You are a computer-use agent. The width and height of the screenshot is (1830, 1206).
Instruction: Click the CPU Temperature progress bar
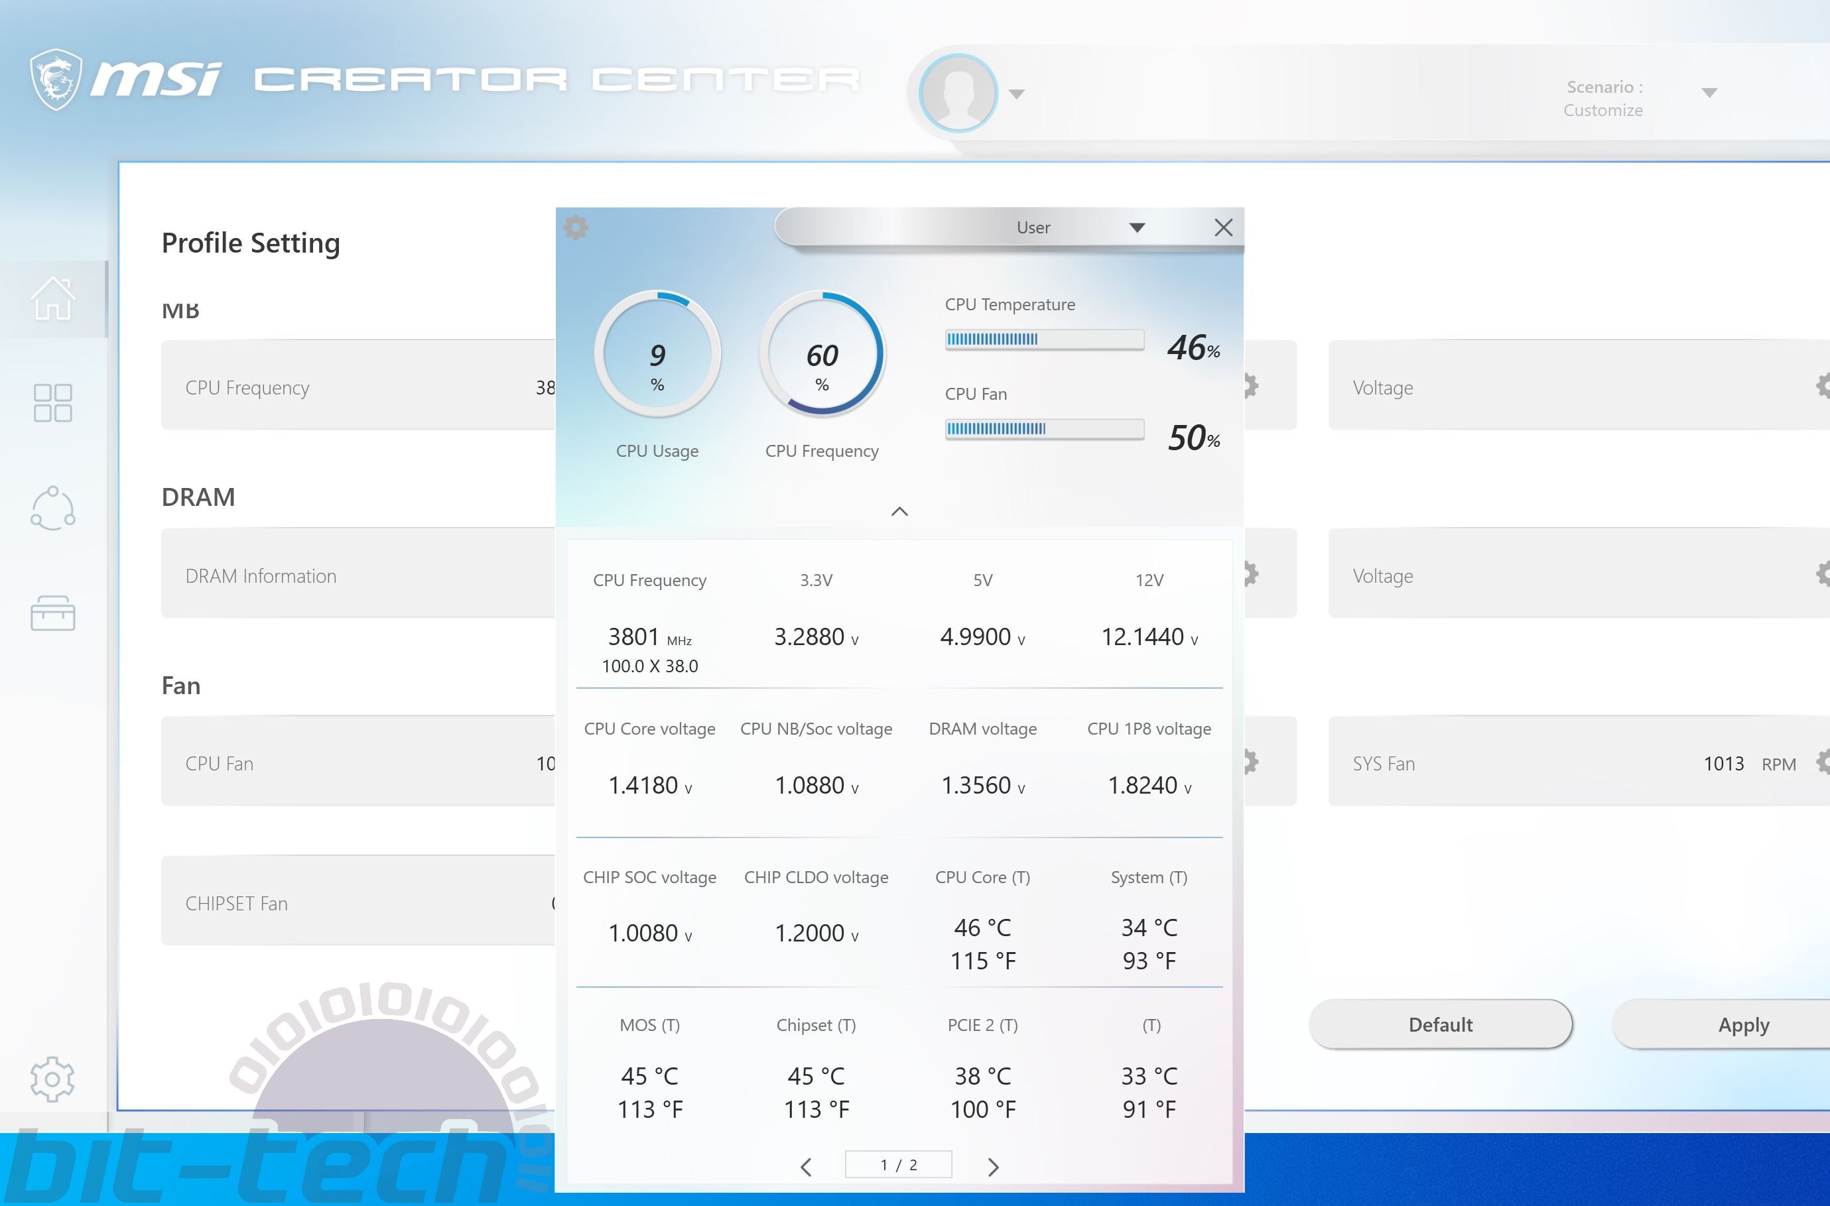pyautogui.click(x=1045, y=339)
